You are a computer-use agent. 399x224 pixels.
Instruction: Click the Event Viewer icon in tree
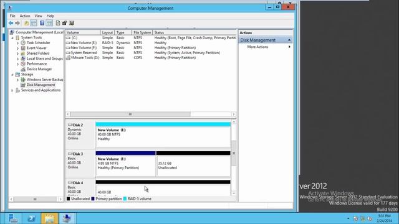(23, 48)
